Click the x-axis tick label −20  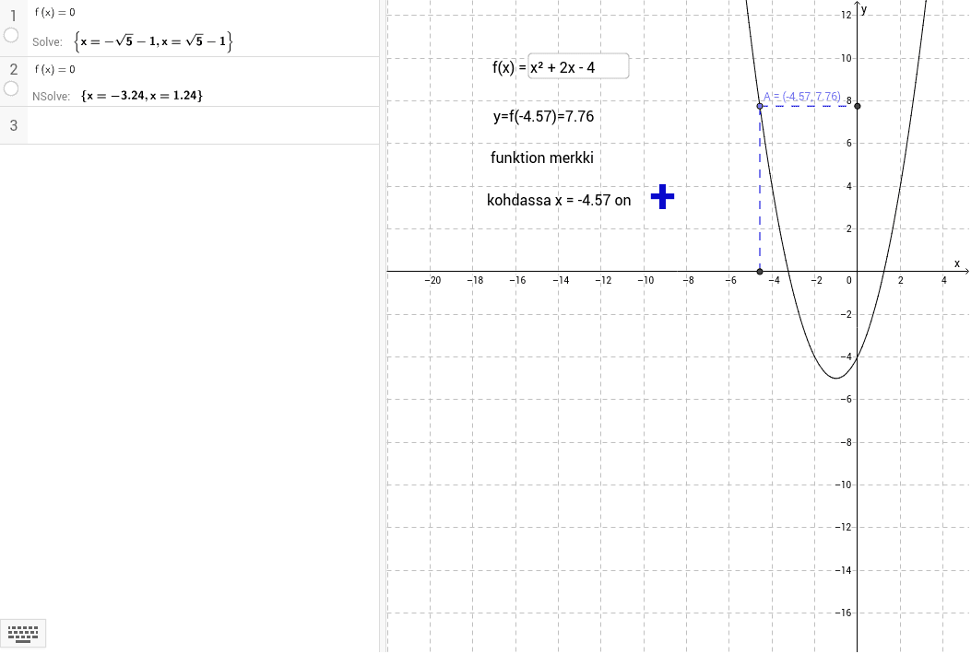432,280
